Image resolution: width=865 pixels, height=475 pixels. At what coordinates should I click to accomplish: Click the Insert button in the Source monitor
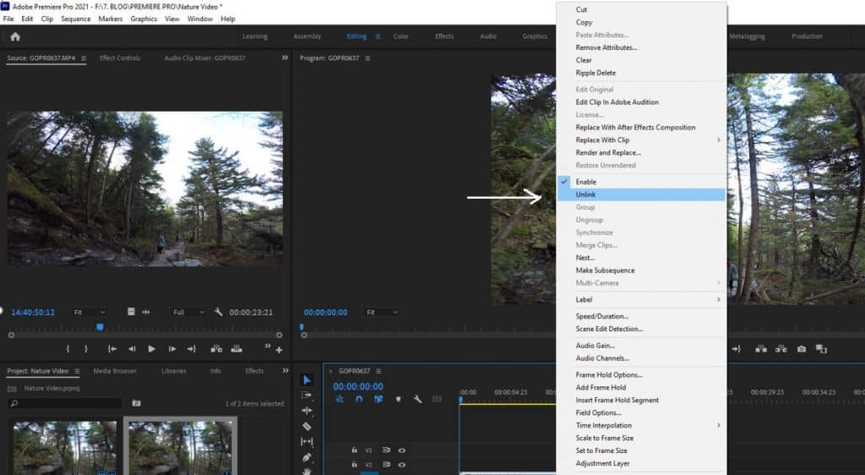coord(216,349)
